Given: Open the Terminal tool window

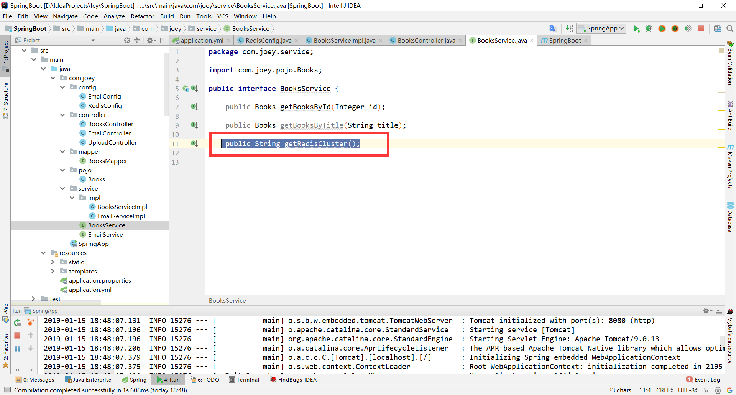Looking at the screenshot, I should point(244,380).
